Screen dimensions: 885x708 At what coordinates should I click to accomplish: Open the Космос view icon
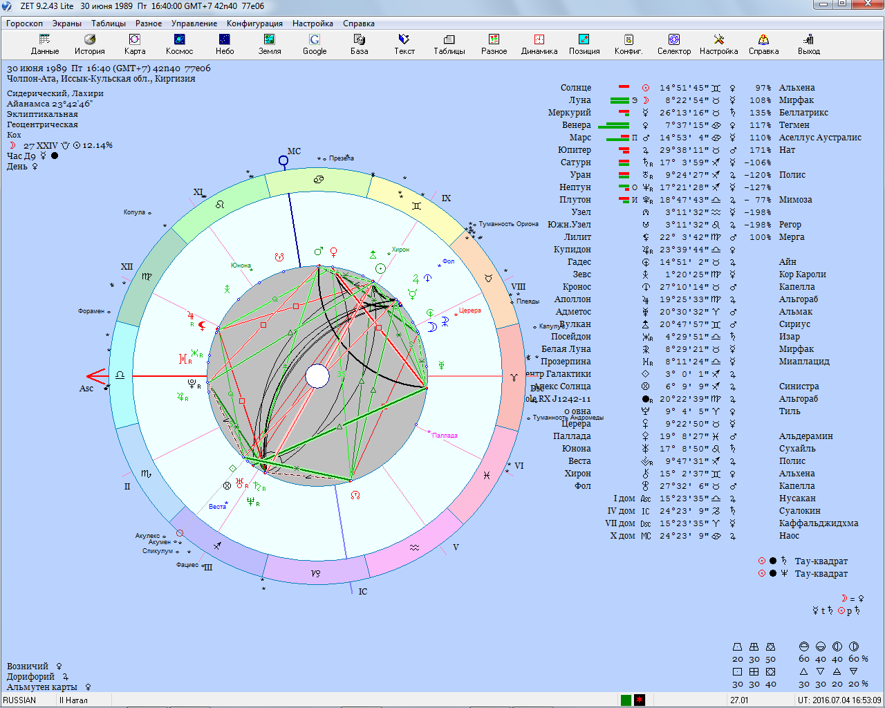179,44
